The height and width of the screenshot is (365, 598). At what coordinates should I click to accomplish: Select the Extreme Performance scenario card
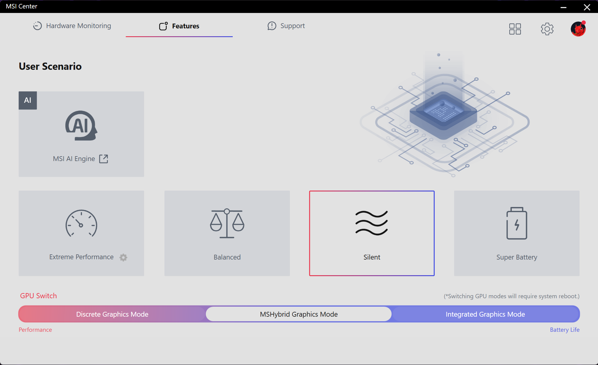(x=81, y=233)
